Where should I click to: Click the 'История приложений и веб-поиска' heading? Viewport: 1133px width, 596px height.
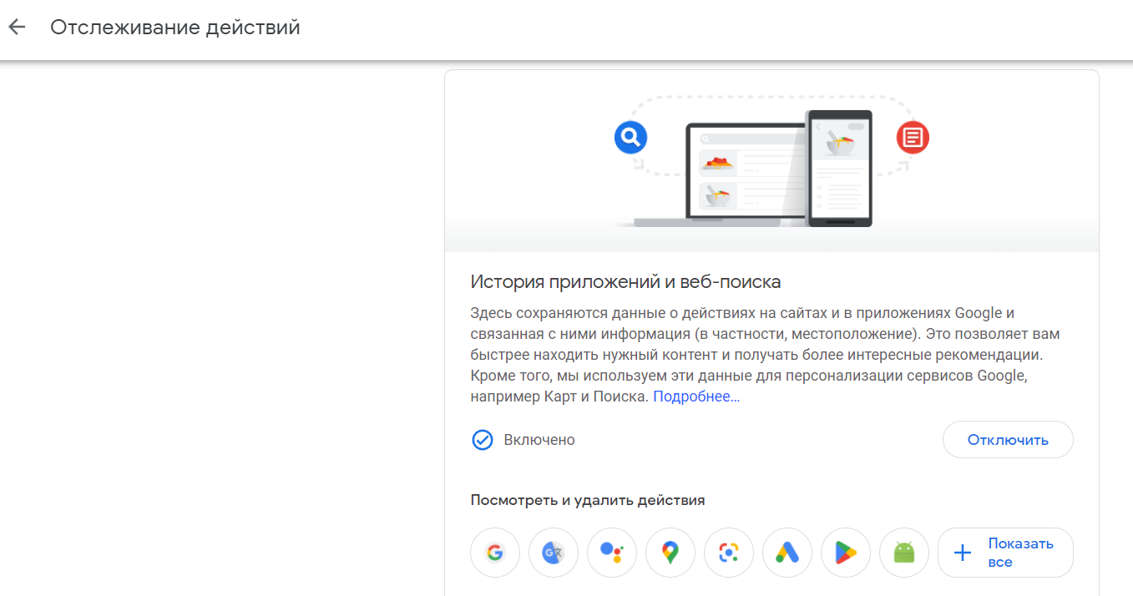pyautogui.click(x=625, y=282)
